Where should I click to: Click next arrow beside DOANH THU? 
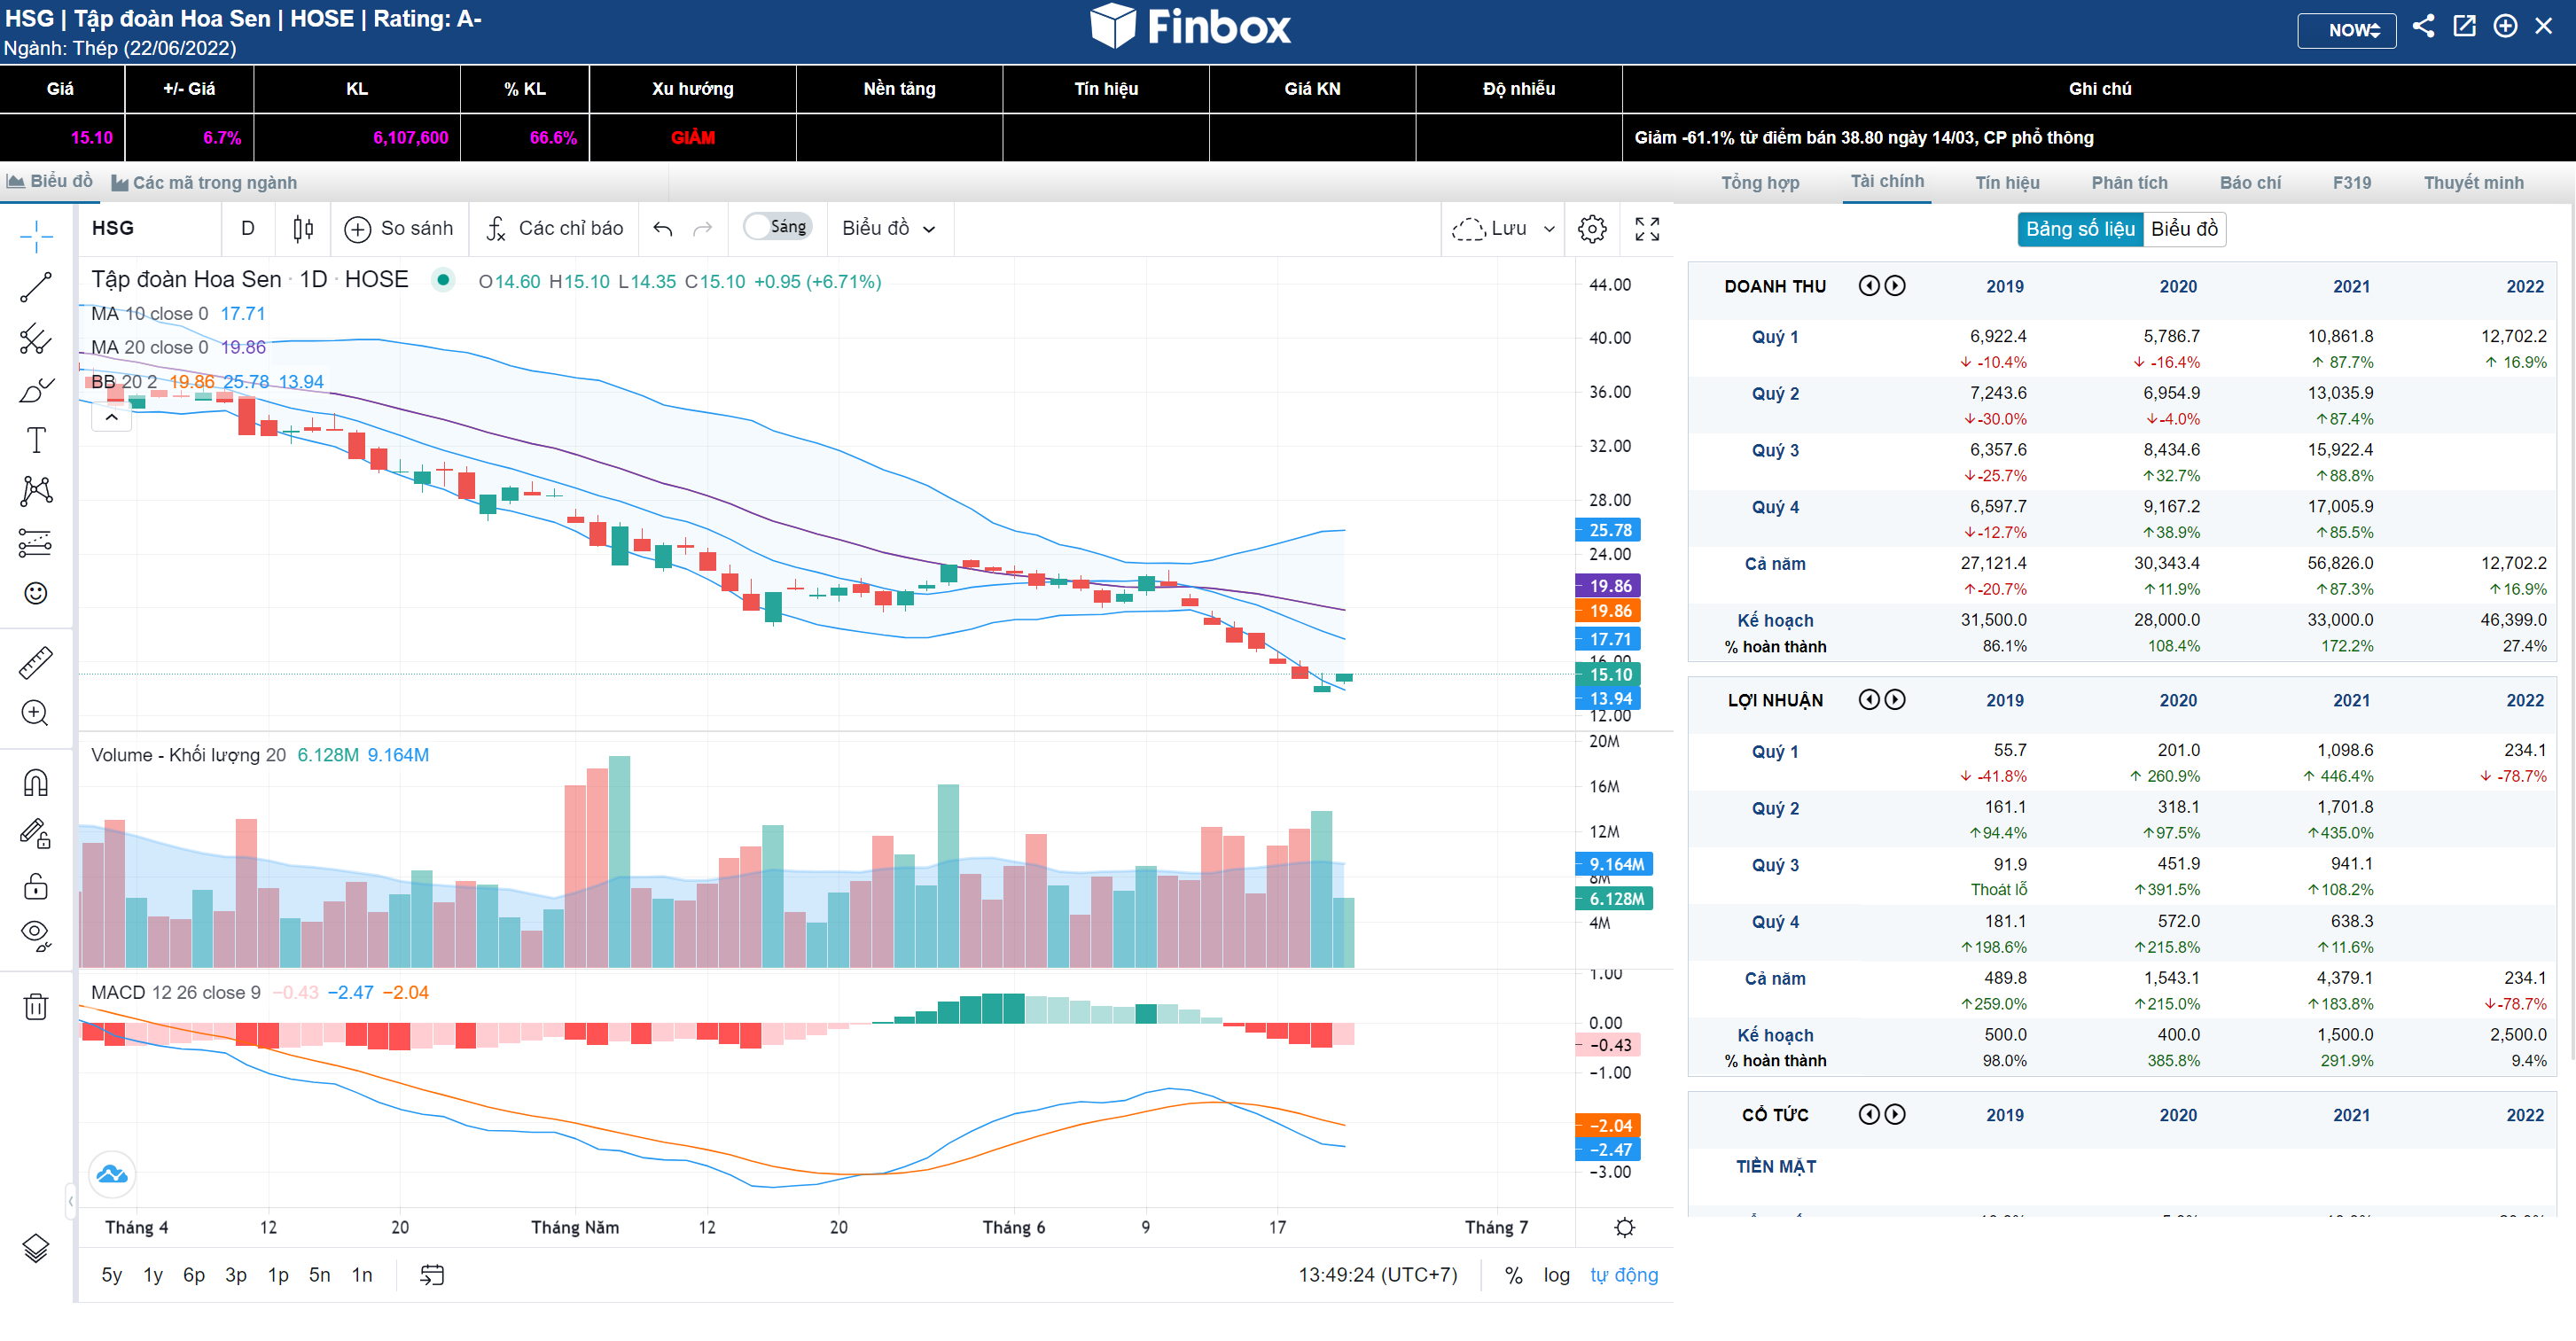coord(1894,286)
